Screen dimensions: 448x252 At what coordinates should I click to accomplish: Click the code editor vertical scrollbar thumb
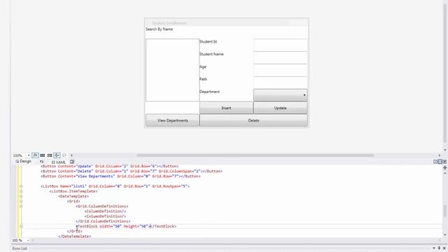[445, 211]
